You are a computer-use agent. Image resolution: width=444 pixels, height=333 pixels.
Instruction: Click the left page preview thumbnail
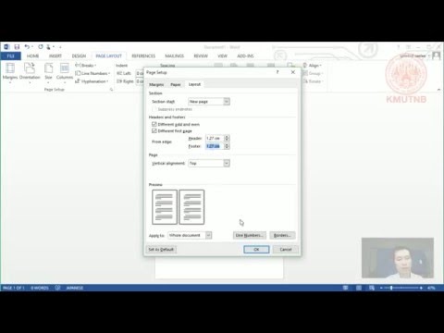pyautogui.click(x=165, y=207)
